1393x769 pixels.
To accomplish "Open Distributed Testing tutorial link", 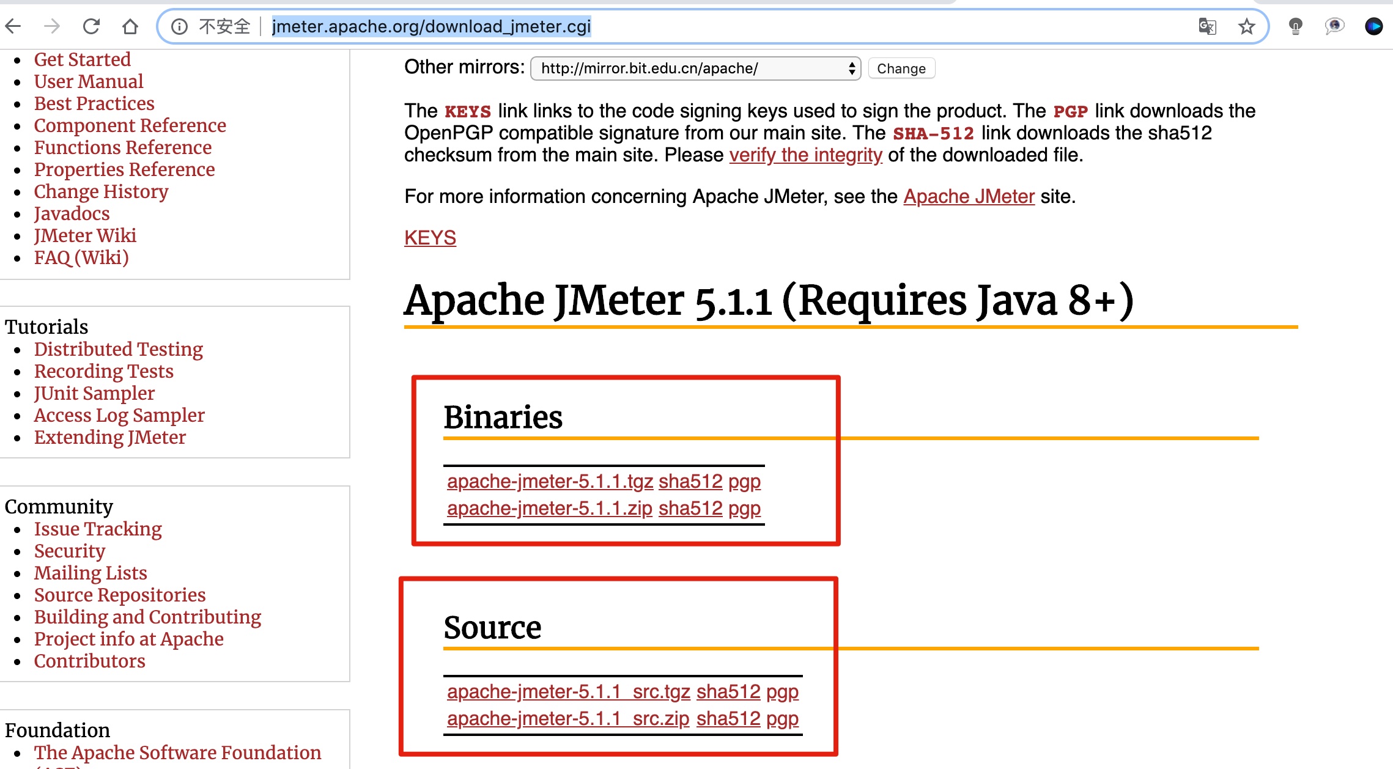I will (118, 349).
